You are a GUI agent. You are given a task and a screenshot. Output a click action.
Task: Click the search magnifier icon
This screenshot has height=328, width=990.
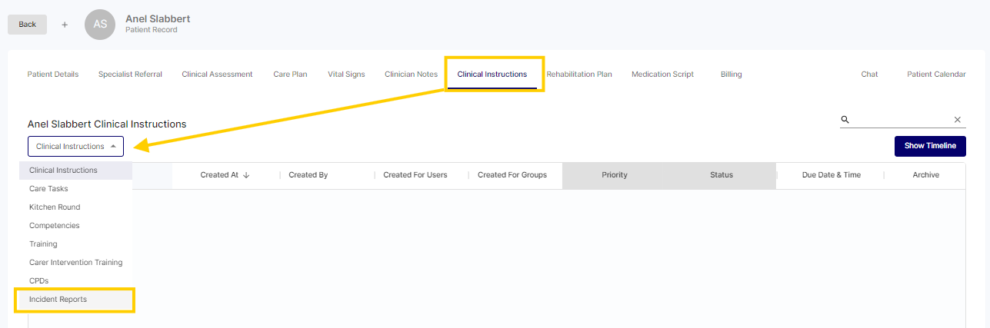pyautogui.click(x=845, y=120)
